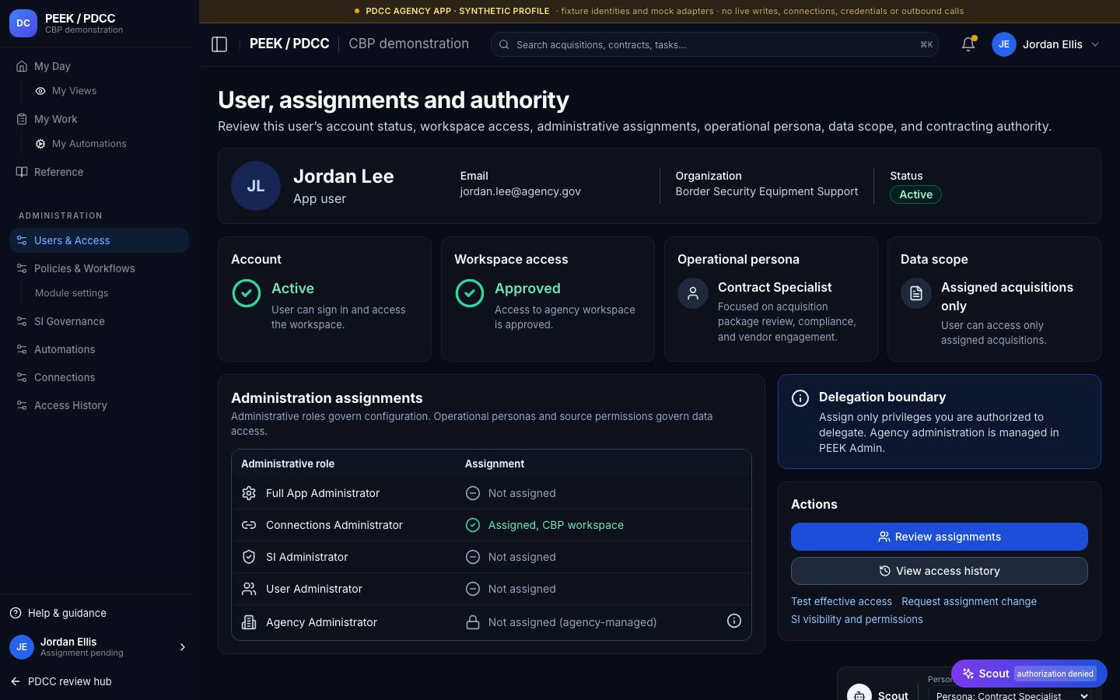Viewport: 1120px width, 700px height.
Task: Click the User Administrator people icon
Action: [x=249, y=589]
